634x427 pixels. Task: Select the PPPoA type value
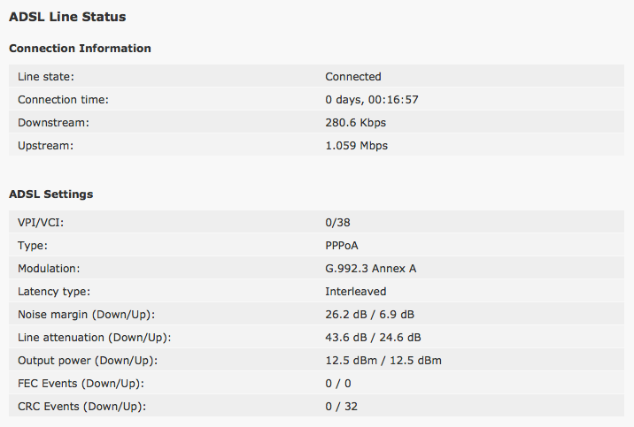pyautogui.click(x=342, y=246)
